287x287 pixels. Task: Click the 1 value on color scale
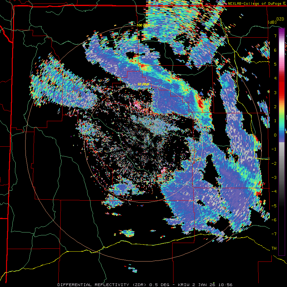[x=275, y=121]
